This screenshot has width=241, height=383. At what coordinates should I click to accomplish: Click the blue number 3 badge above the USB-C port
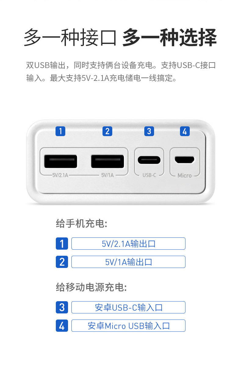pyautogui.click(x=149, y=131)
